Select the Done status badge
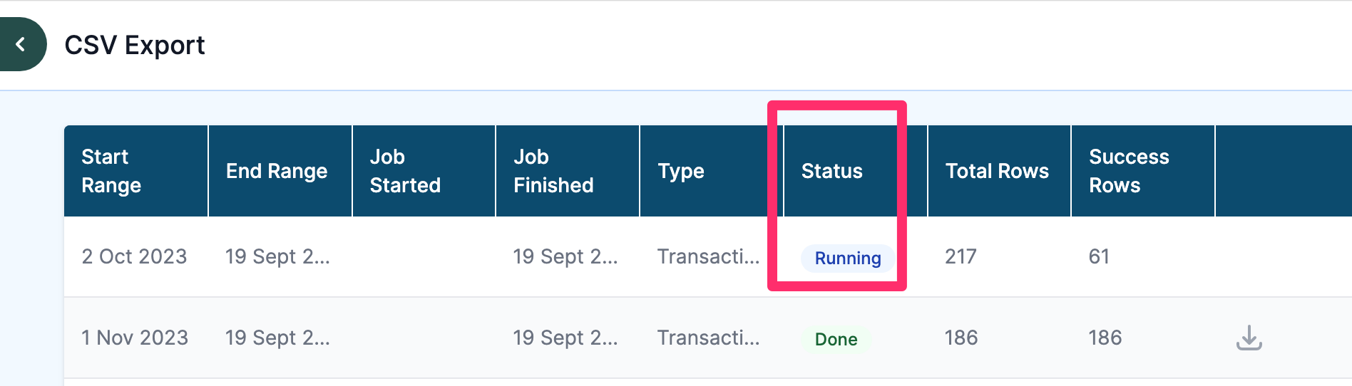 pos(836,339)
